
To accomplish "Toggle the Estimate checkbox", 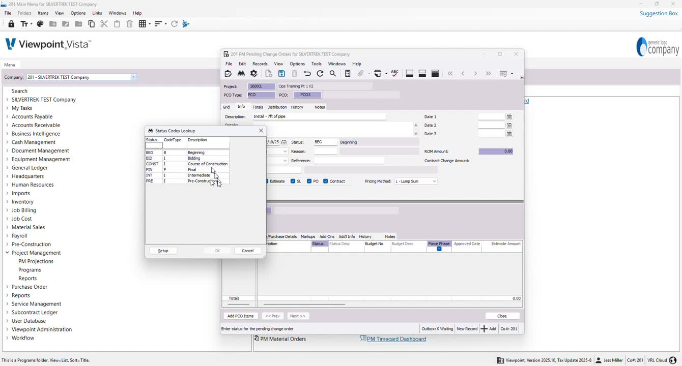I will (267, 181).
